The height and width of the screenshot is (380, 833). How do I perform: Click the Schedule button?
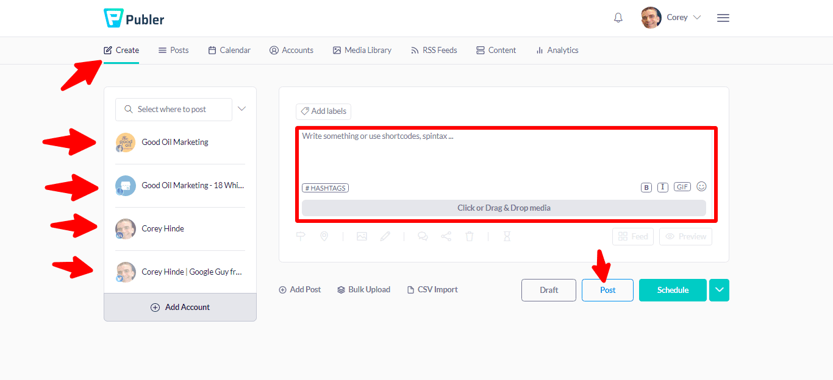(673, 290)
